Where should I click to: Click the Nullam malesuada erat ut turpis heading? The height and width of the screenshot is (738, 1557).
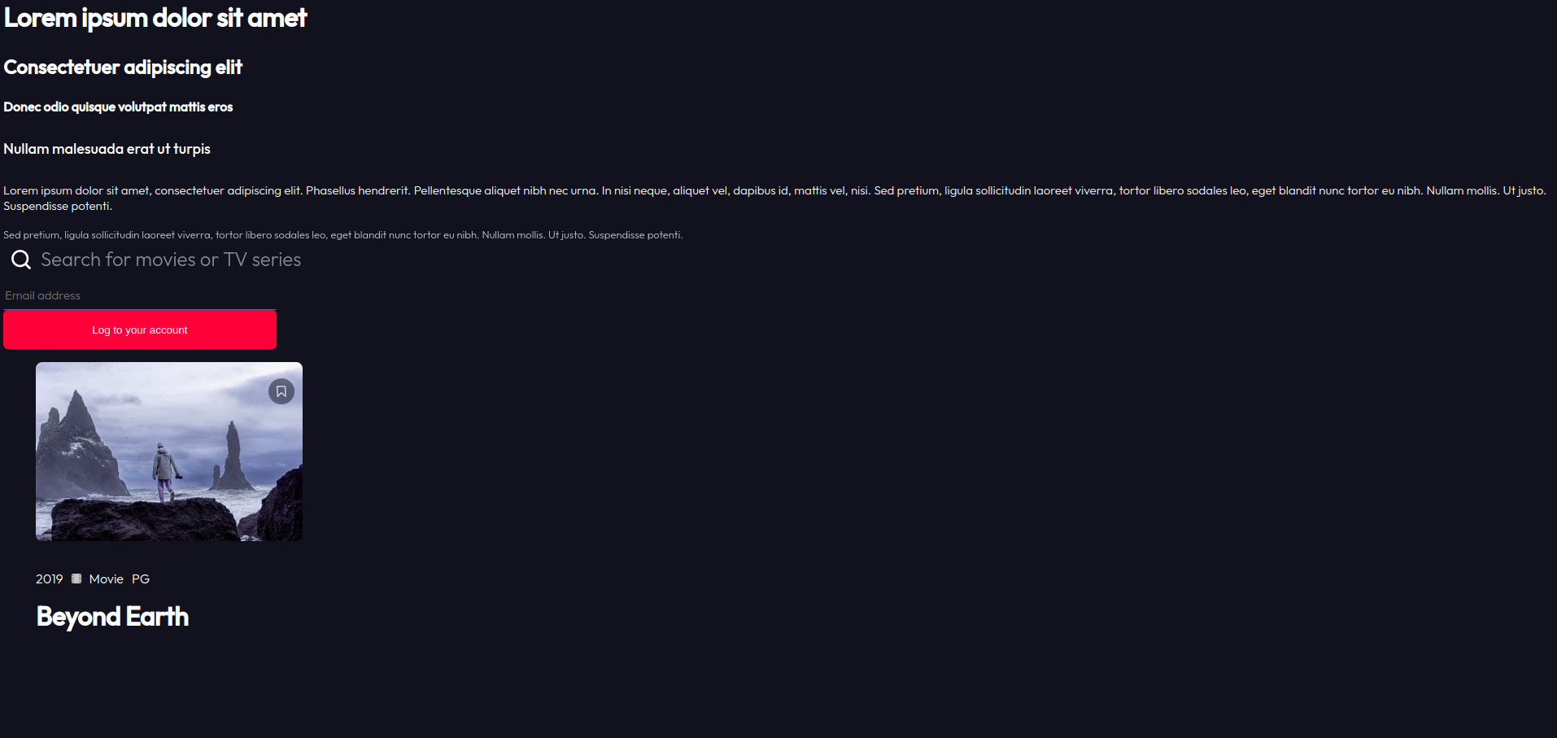[107, 149]
